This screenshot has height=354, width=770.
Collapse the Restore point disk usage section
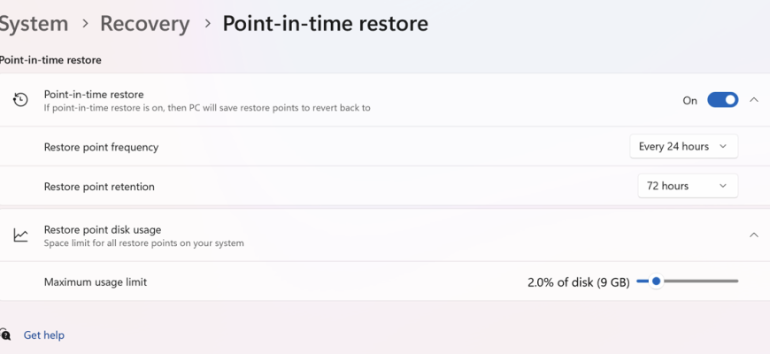click(x=754, y=235)
